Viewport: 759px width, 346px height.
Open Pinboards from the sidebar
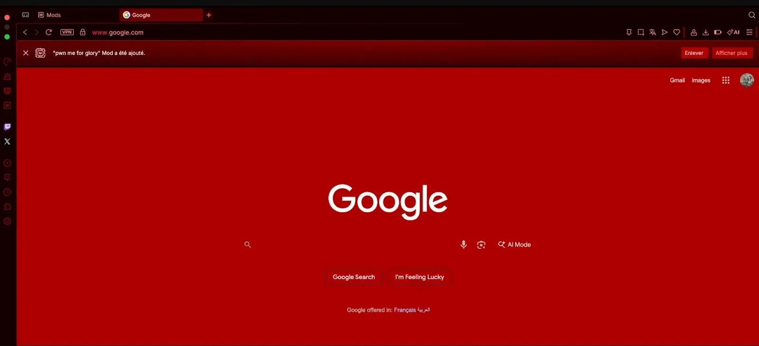click(x=7, y=178)
